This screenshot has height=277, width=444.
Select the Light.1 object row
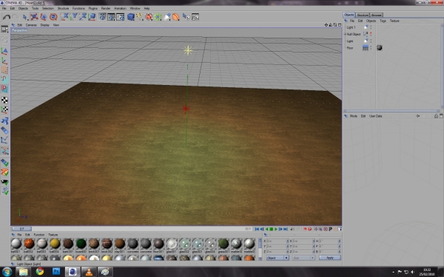pos(351,27)
